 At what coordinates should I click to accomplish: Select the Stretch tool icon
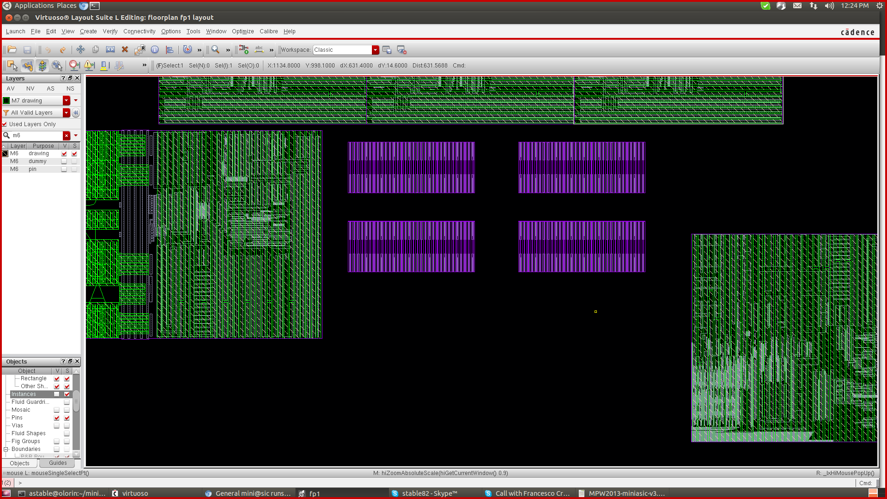pos(110,49)
